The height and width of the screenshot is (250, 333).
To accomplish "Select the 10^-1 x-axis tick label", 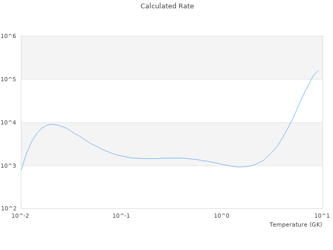I will 121,216.
